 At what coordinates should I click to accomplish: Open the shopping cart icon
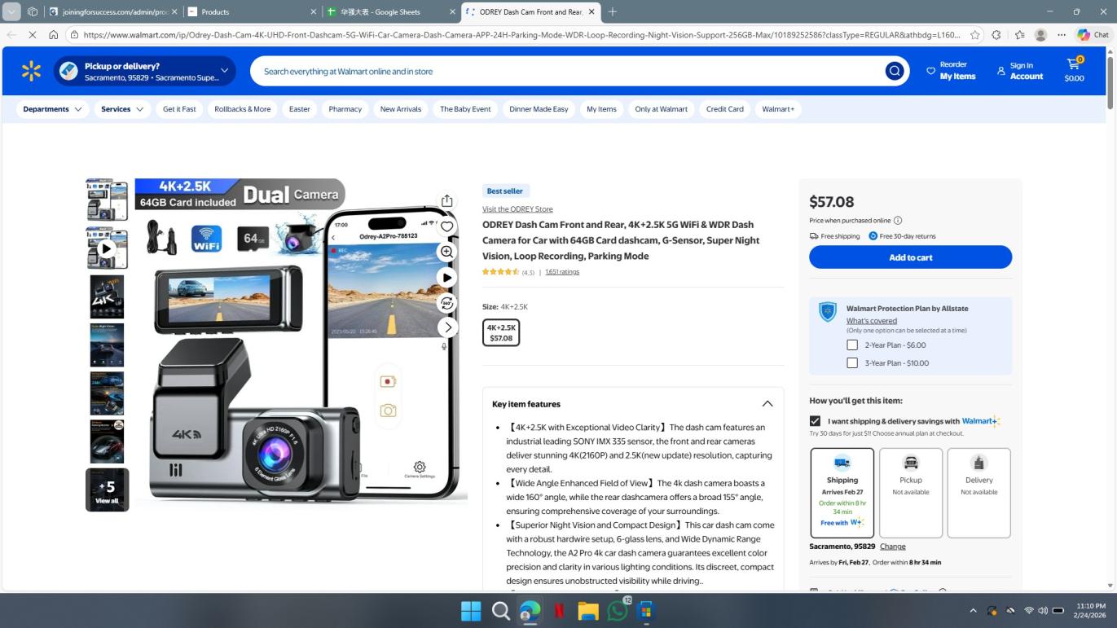pyautogui.click(x=1074, y=70)
